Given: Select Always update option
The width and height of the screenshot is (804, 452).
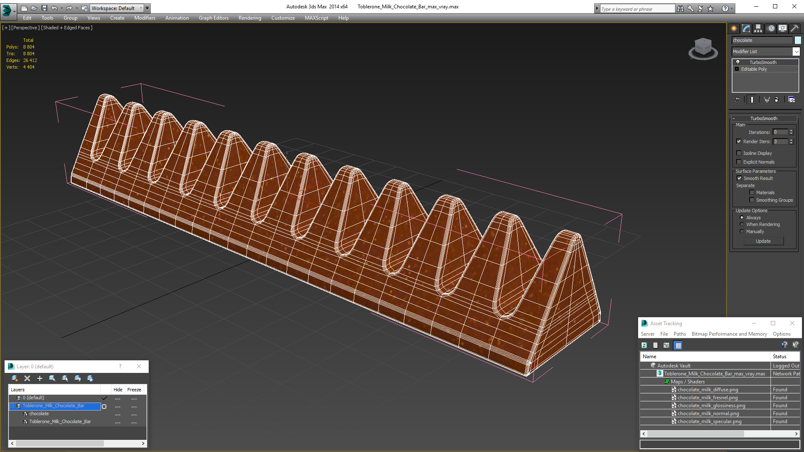Looking at the screenshot, I should [x=742, y=218].
